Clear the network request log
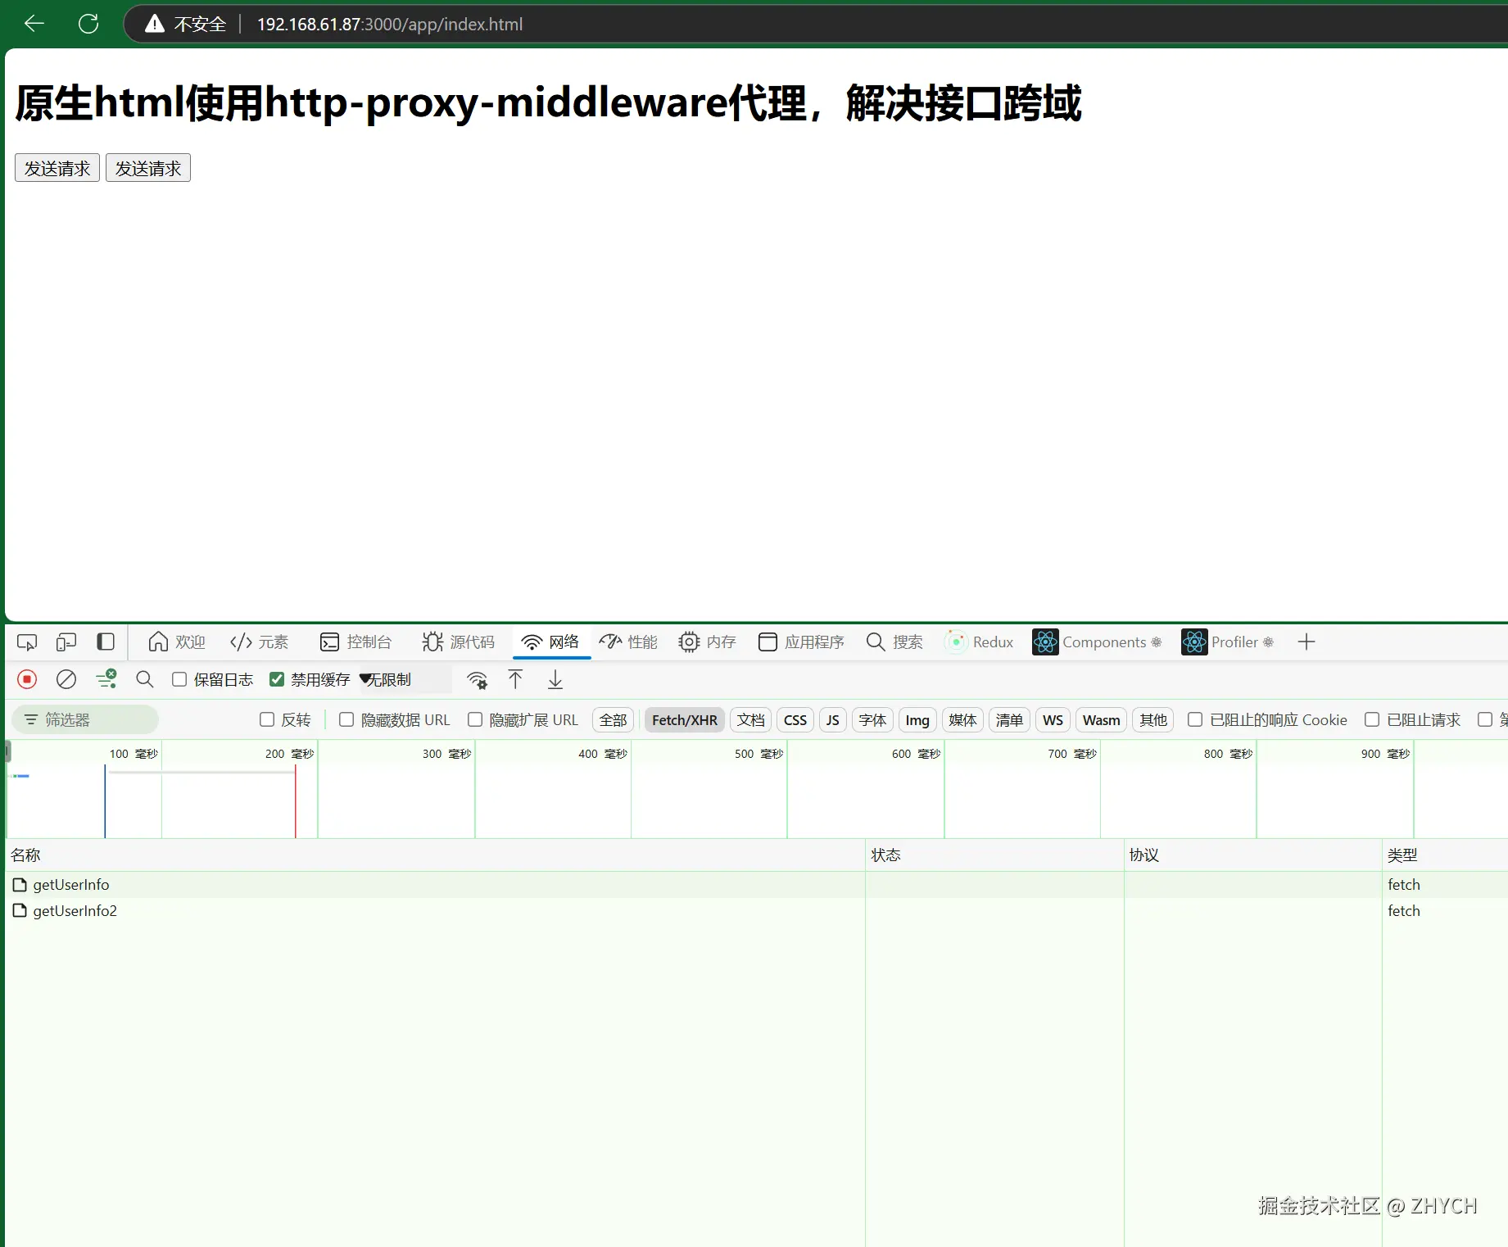The height and width of the screenshot is (1247, 1508). [66, 679]
